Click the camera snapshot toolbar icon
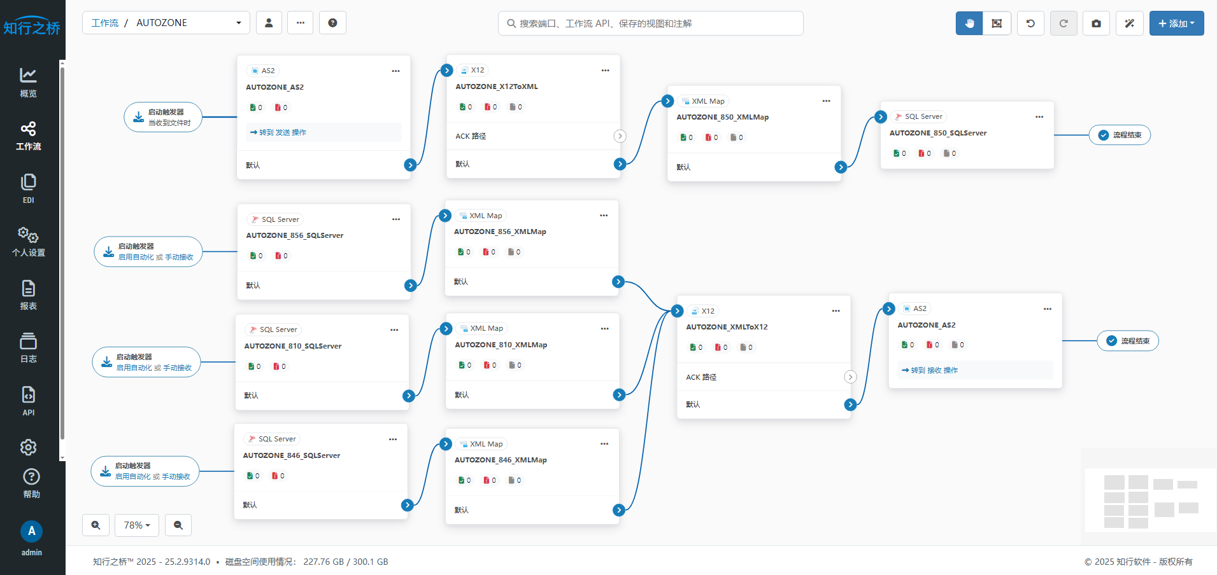Screen dimensions: 1217x575 tap(1096, 24)
